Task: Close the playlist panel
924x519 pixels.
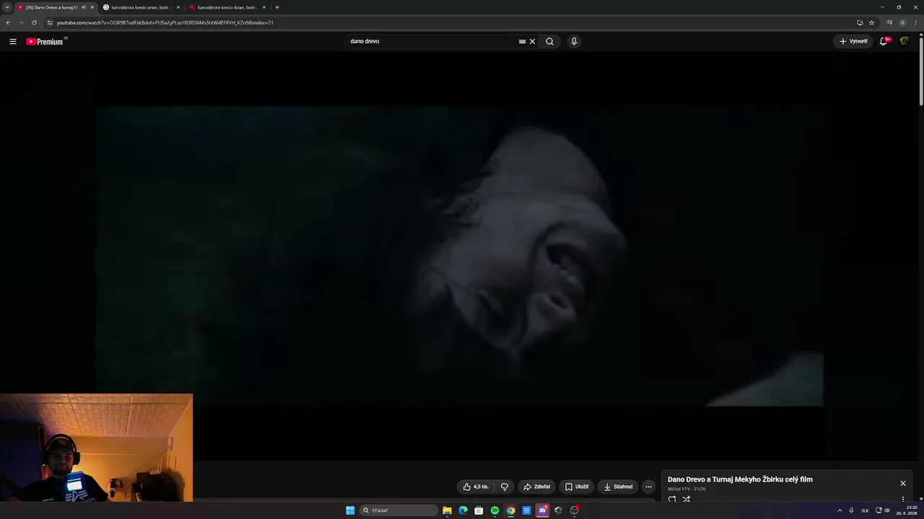Action: (x=902, y=483)
